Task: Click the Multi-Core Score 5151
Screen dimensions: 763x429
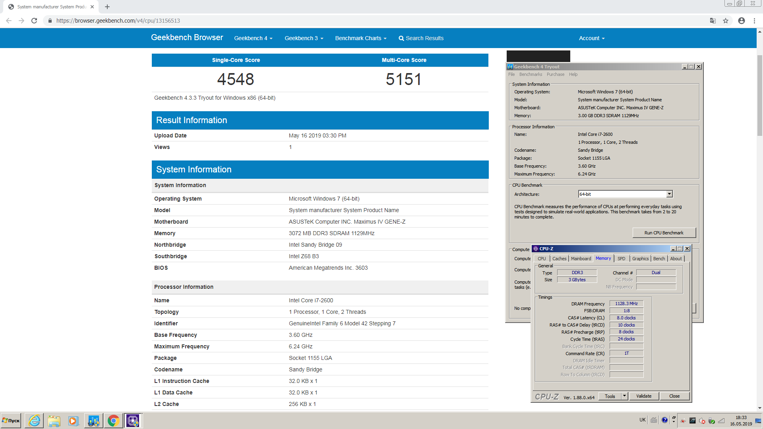Action: [x=404, y=79]
